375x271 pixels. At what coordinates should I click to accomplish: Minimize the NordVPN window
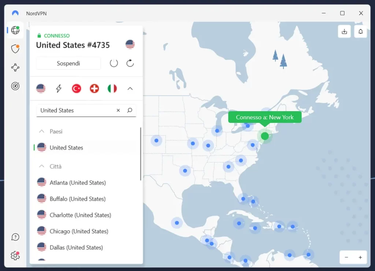324,13
